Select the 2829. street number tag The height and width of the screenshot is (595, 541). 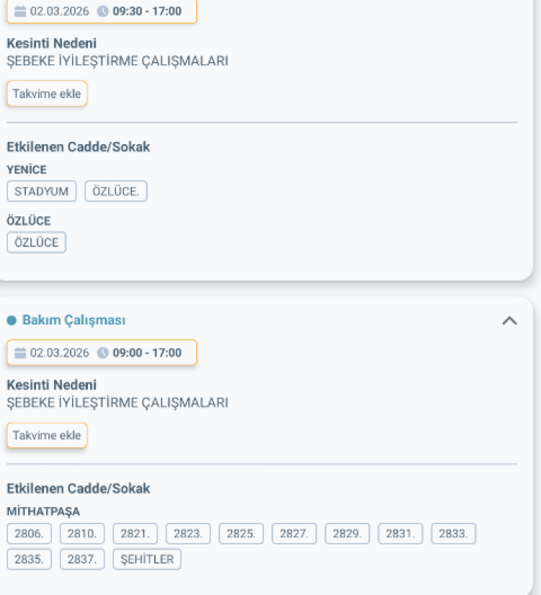(347, 534)
